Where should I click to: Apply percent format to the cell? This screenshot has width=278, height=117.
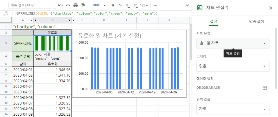tap(120, 5)
